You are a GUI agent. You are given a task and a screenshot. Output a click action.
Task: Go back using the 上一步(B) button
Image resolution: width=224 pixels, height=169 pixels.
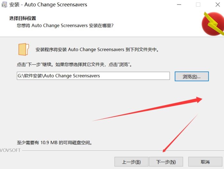click(131, 162)
